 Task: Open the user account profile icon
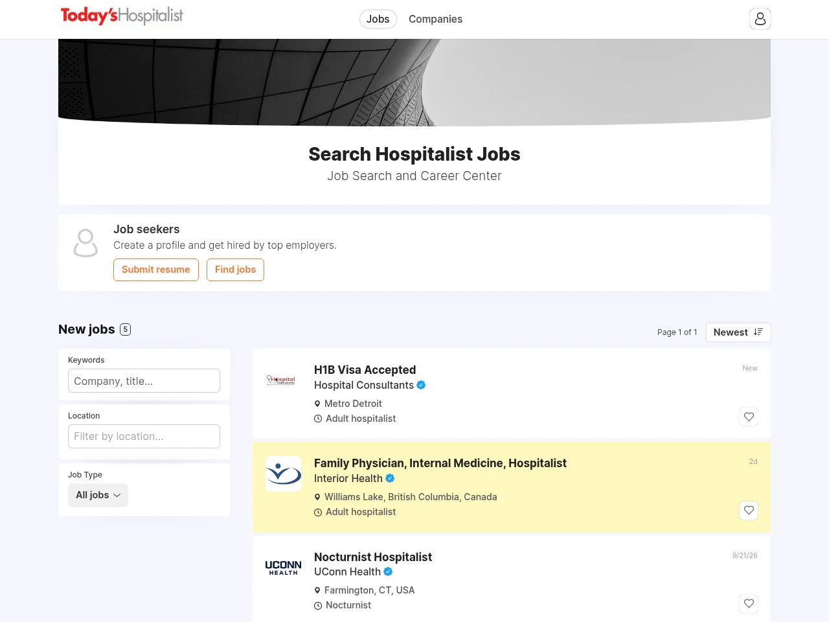pyautogui.click(x=760, y=19)
